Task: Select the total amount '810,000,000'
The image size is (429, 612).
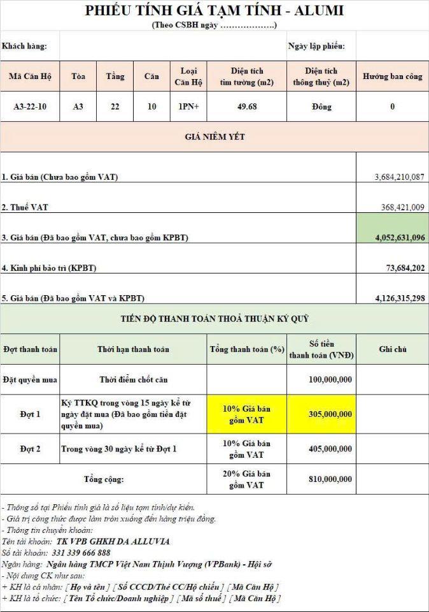Action: pos(330,479)
